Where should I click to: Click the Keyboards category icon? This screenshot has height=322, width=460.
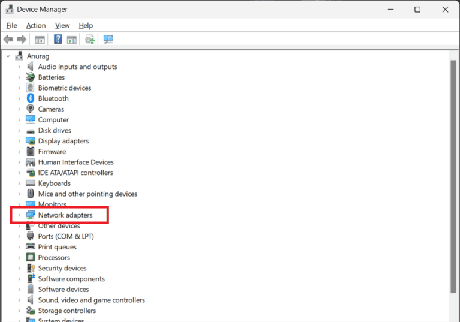click(x=30, y=183)
